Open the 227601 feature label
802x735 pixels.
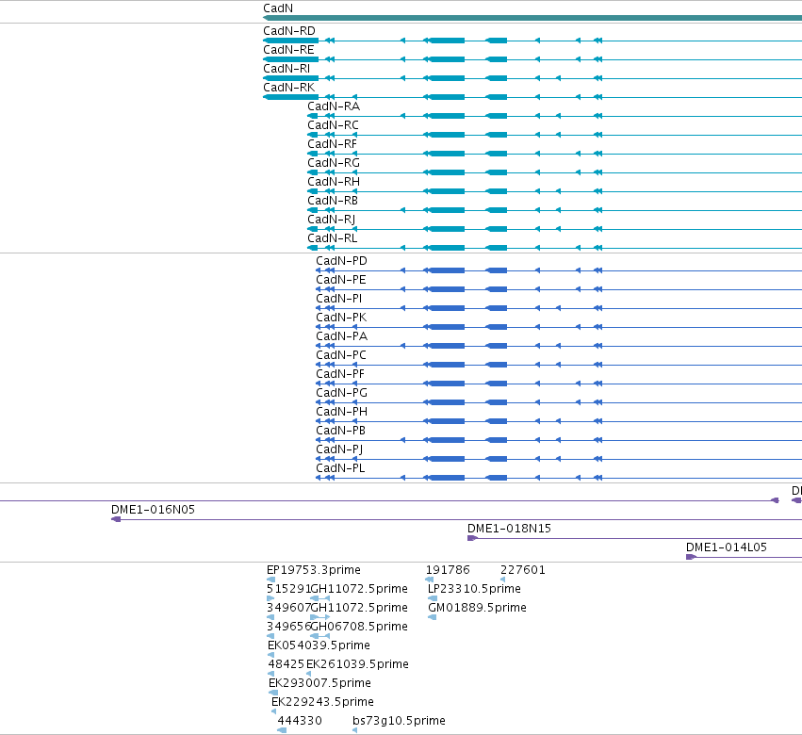(523, 570)
